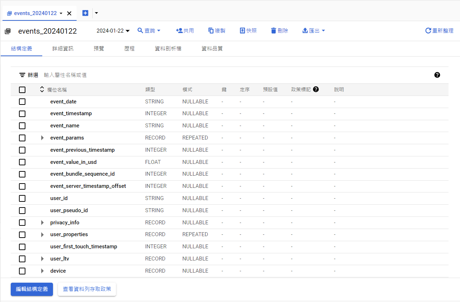Image resolution: width=460 pixels, height=302 pixels.
Task: Open the 2024-01-22 date dropdown
Action: [x=113, y=31]
